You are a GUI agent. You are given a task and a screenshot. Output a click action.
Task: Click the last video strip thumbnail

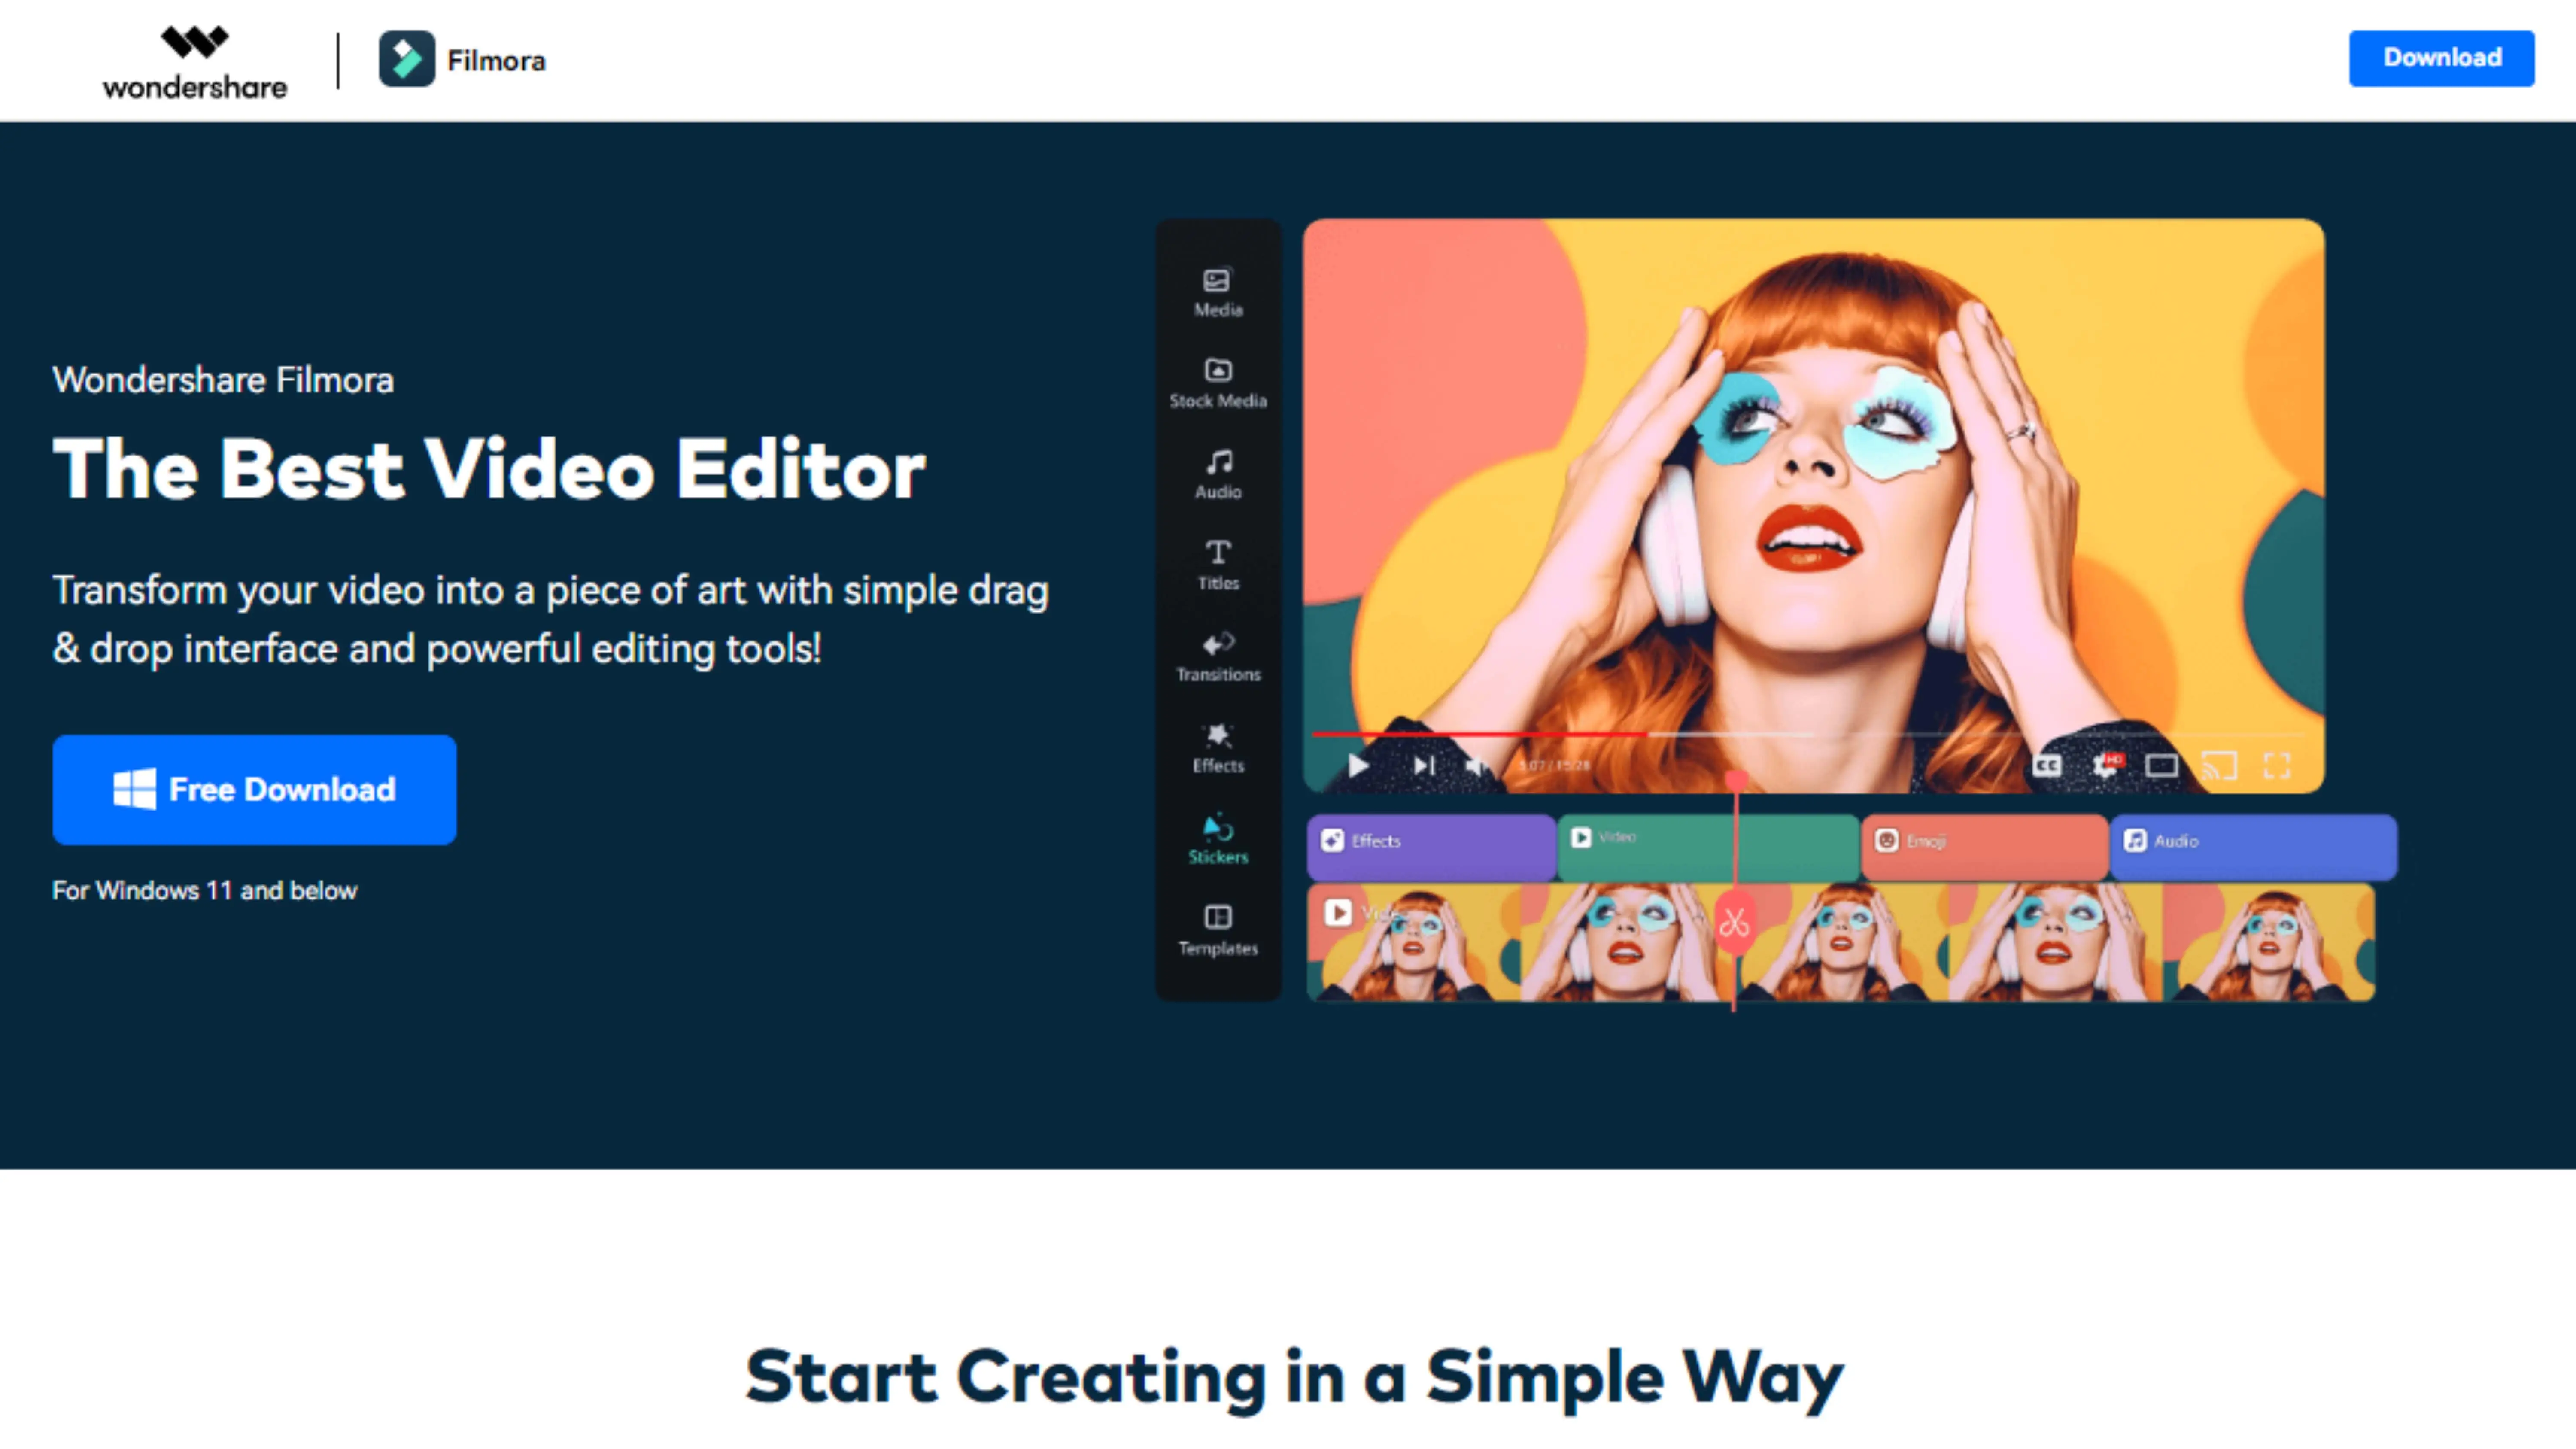(2268, 942)
